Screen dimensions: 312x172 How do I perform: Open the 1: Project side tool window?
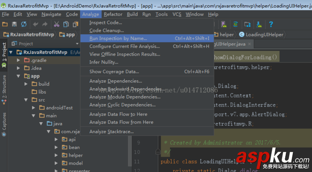point(4,55)
